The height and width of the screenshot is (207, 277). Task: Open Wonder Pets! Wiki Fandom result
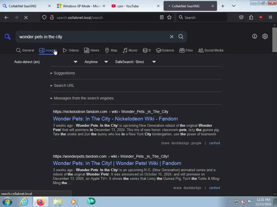pyautogui.click(x=117, y=163)
